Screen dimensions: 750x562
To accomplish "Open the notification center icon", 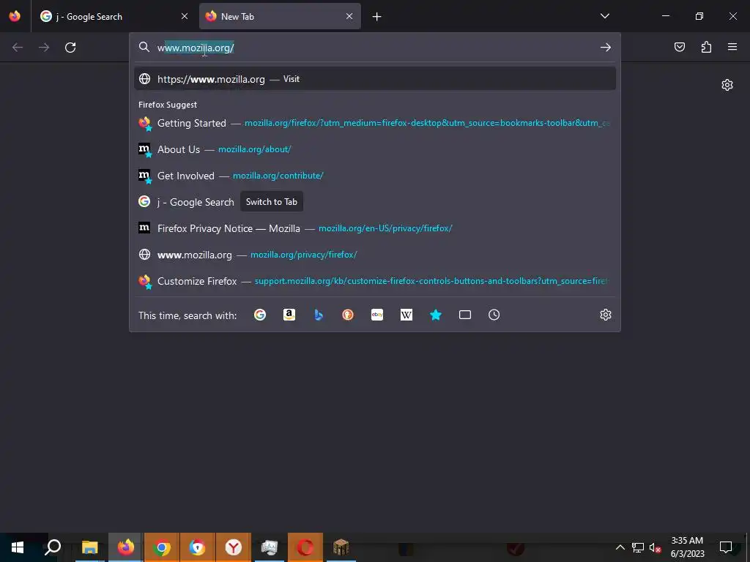I will point(726,547).
